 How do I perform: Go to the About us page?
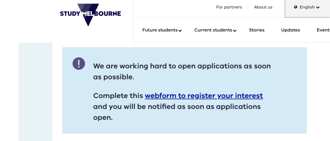click(x=263, y=7)
